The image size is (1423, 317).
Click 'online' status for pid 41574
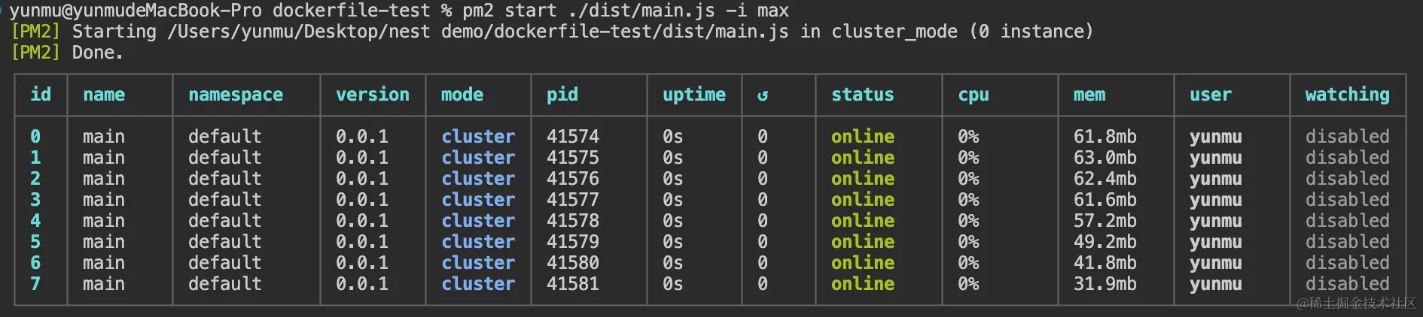tap(863, 137)
